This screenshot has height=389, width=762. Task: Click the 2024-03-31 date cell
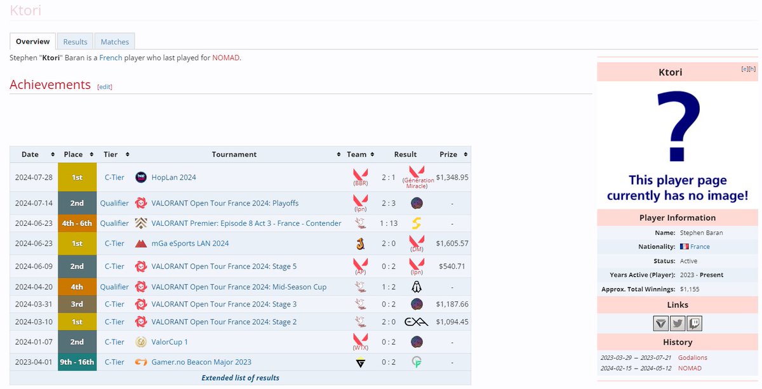34,304
